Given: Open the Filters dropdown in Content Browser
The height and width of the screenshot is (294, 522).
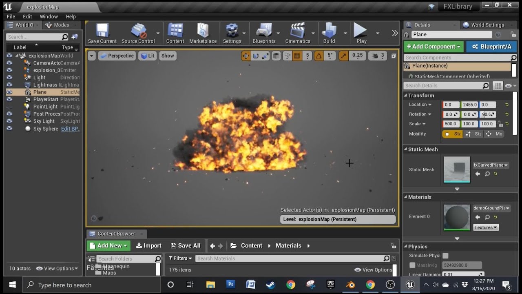Looking at the screenshot, I should click(180, 258).
